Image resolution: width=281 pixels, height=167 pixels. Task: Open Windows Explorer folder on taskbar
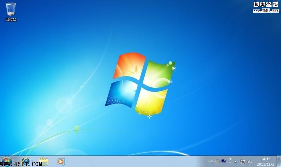coord(44,162)
